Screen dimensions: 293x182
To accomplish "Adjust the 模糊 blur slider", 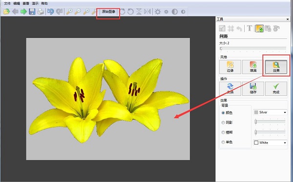I will pyautogui.click(x=270, y=132).
